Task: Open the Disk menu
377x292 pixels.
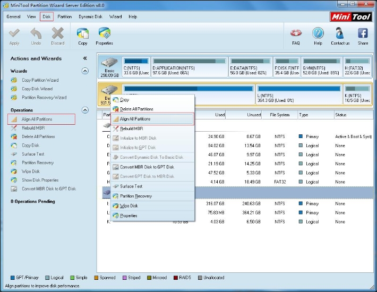Action: click(47, 16)
